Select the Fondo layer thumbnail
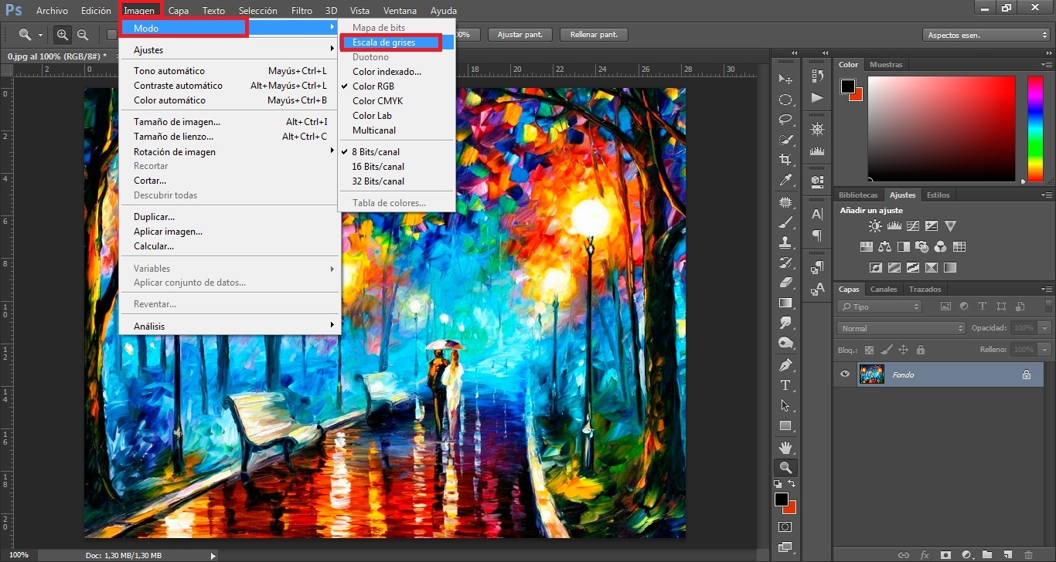1056x562 pixels. (x=871, y=374)
